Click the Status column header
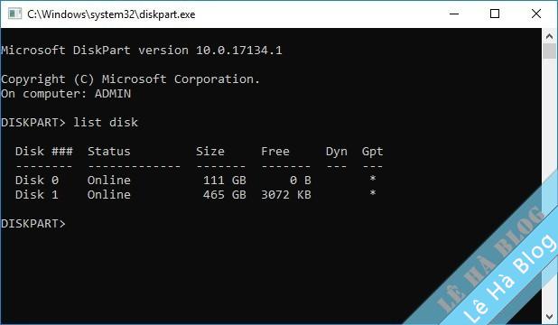Image resolution: width=558 pixels, height=325 pixels. click(x=109, y=152)
